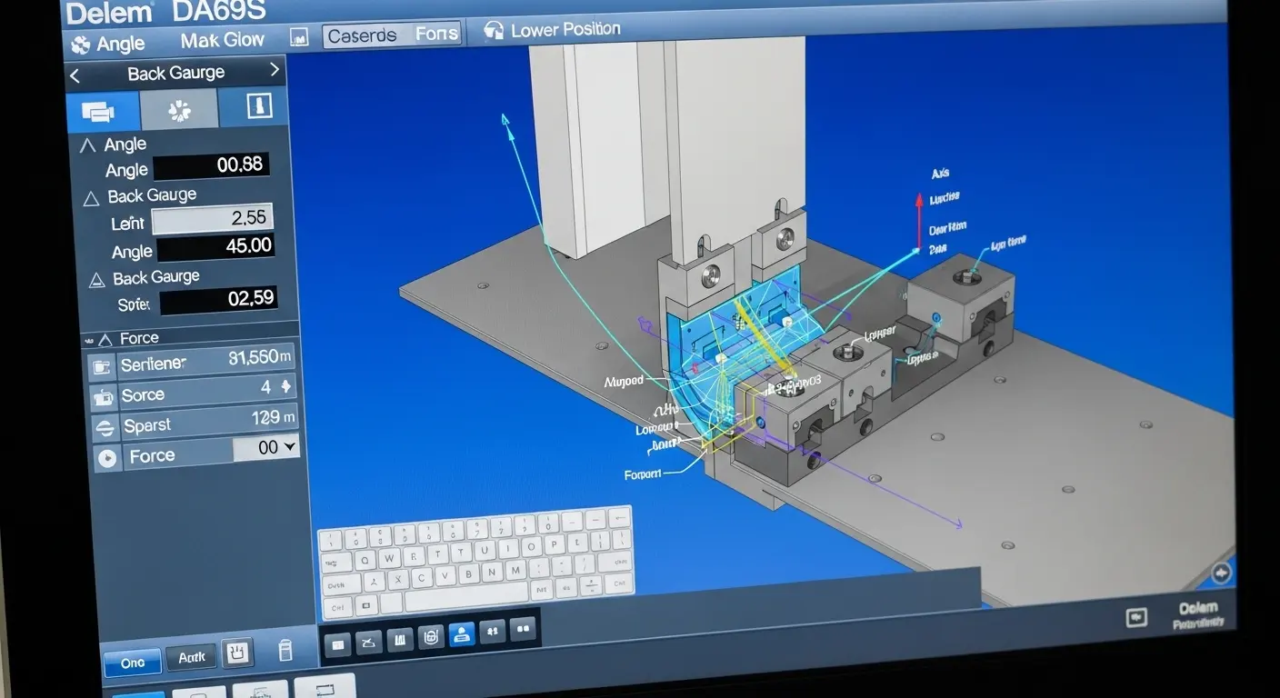Open the fan-shaped settings tab icon
The height and width of the screenshot is (698, 1280).
[x=179, y=111]
